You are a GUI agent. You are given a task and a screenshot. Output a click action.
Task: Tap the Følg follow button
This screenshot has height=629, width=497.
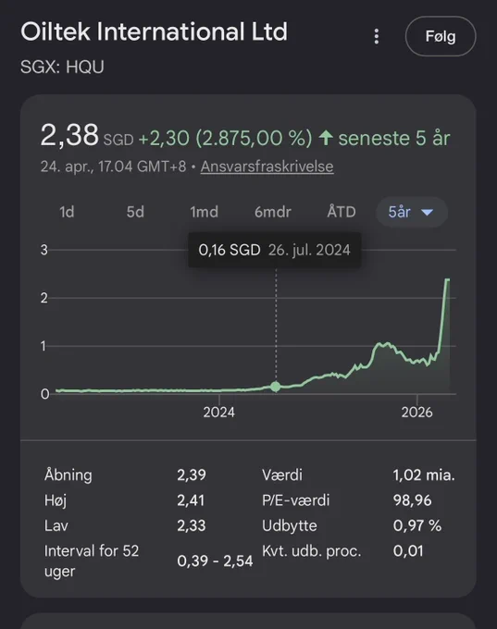click(441, 36)
